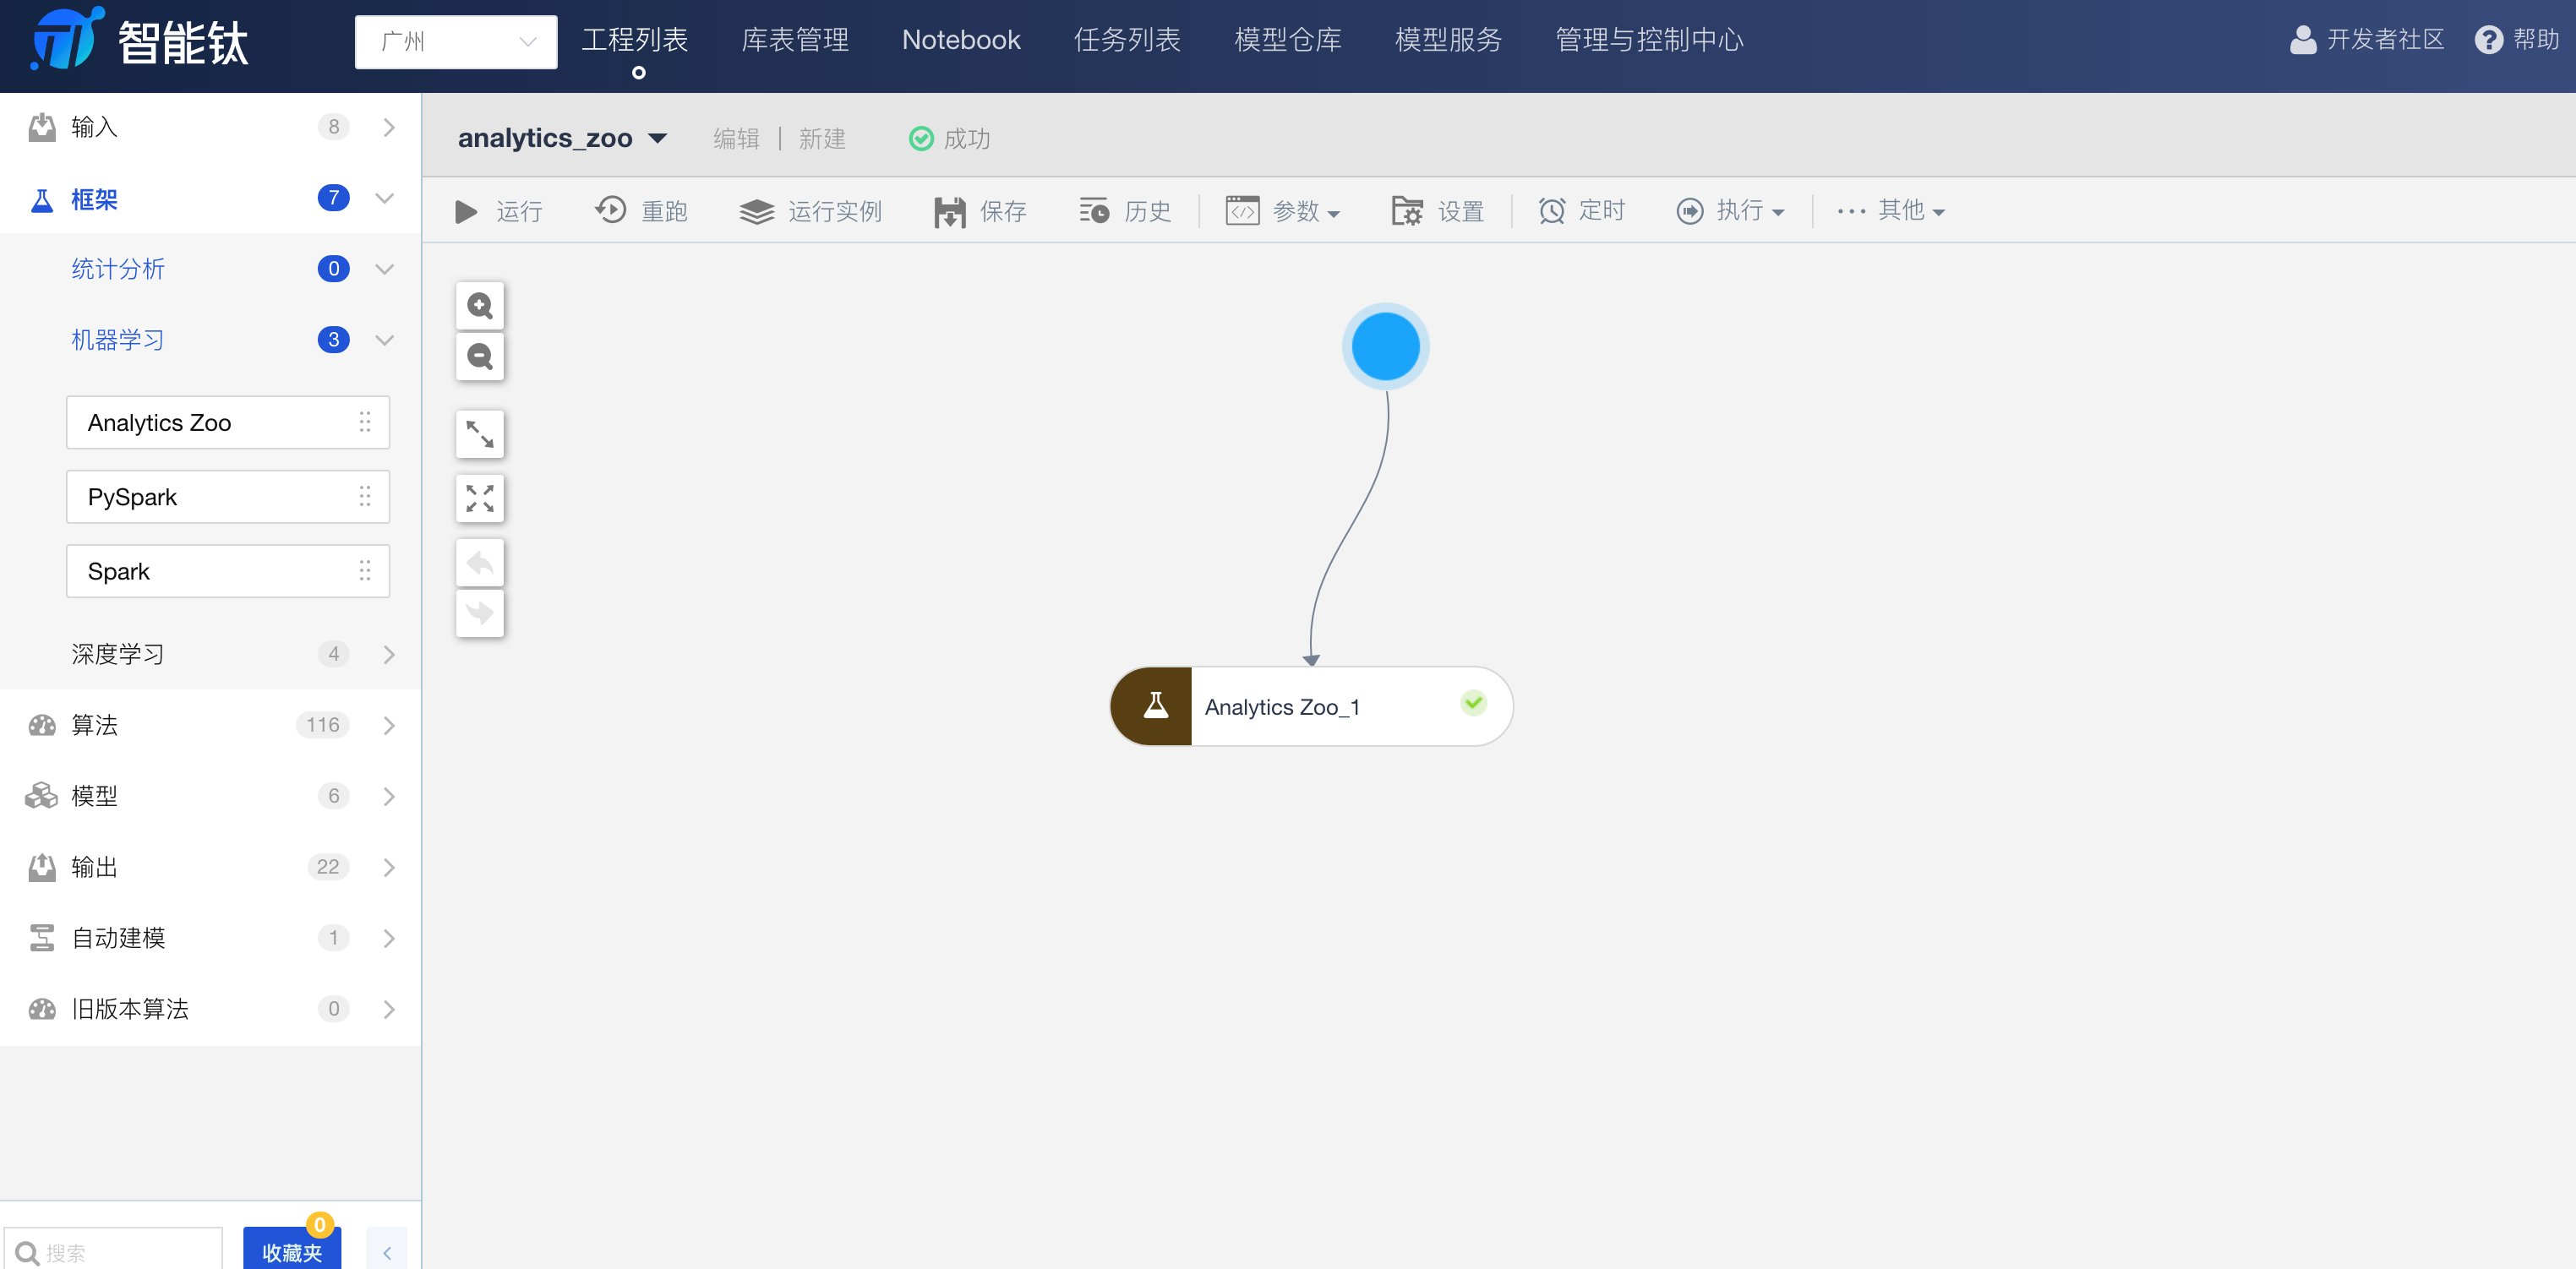Click the diagonal expand arrows icon
The height and width of the screenshot is (1269, 2576).
pyautogui.click(x=479, y=434)
